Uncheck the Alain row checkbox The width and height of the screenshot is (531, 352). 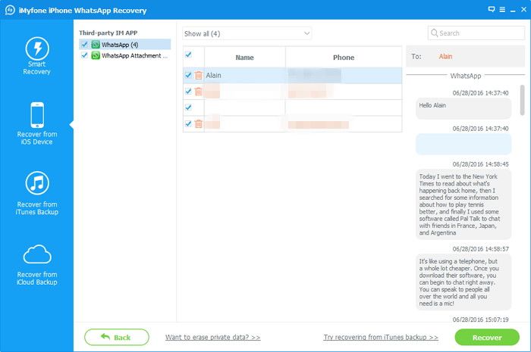(x=189, y=75)
